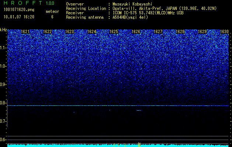Click the 0.8 kHz frequency axis label
The height and width of the screenshot is (147, 232).
(x=3, y=103)
